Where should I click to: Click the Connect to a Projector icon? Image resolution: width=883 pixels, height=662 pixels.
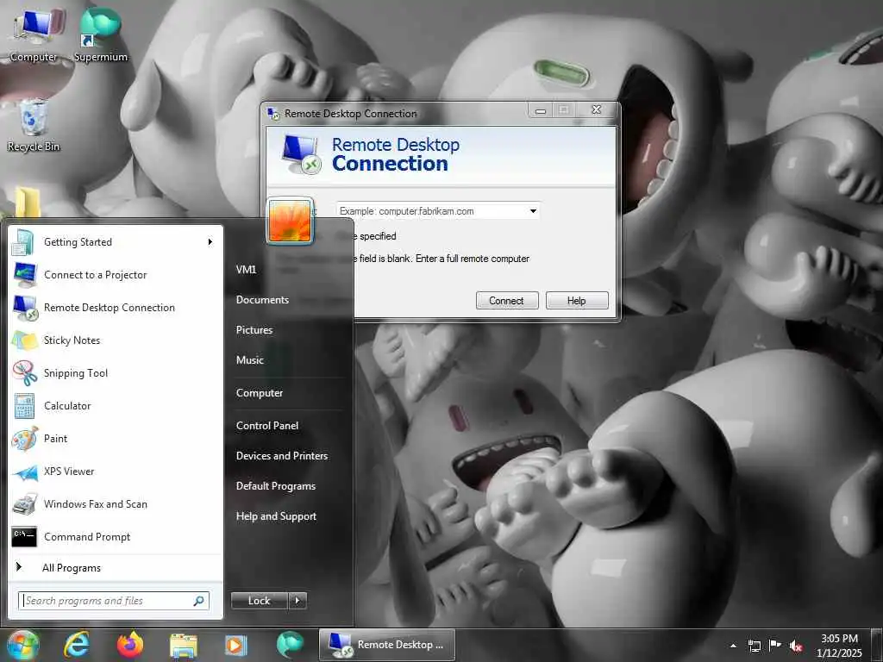(25, 275)
